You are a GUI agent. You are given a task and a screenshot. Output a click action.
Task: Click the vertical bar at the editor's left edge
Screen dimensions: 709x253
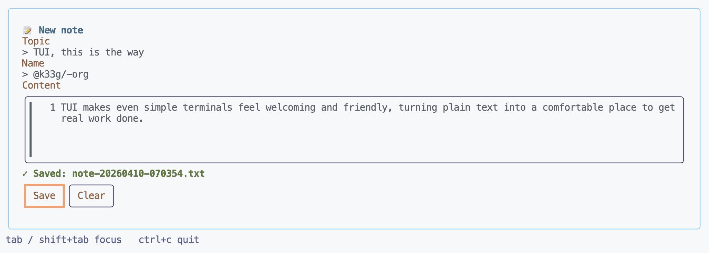[31, 130]
